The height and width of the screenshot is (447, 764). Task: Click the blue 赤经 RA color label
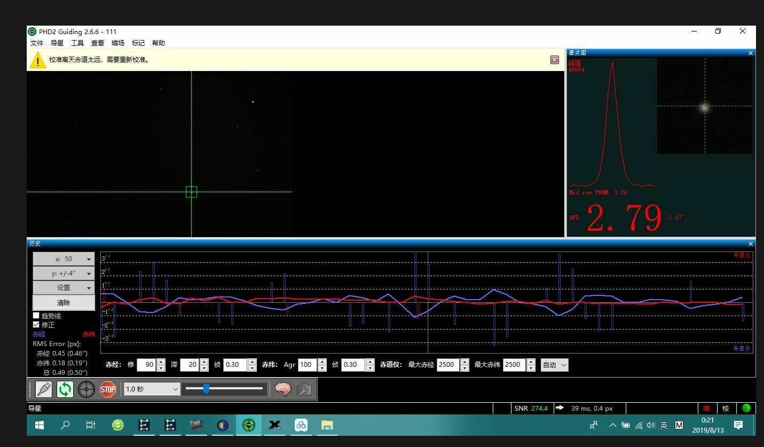[x=39, y=334]
